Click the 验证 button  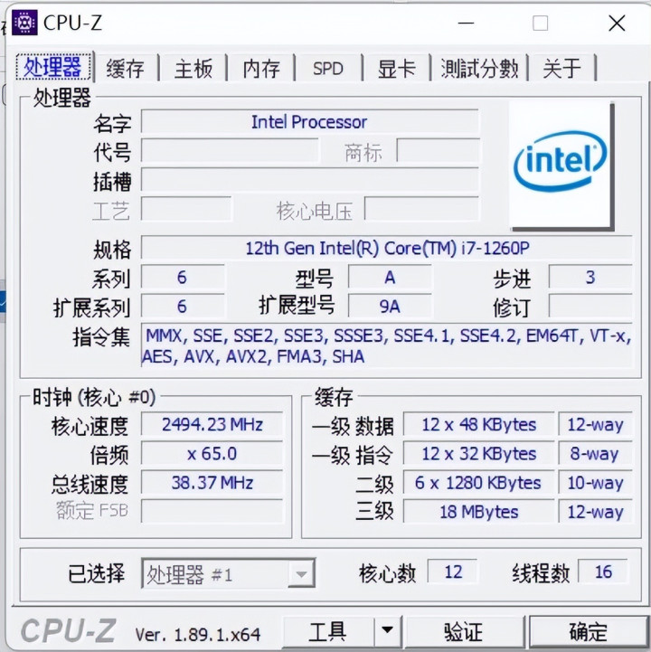tap(463, 631)
